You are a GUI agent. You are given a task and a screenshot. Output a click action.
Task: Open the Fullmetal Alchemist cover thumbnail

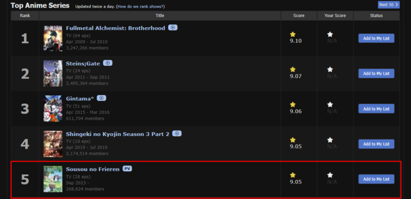coord(53,38)
